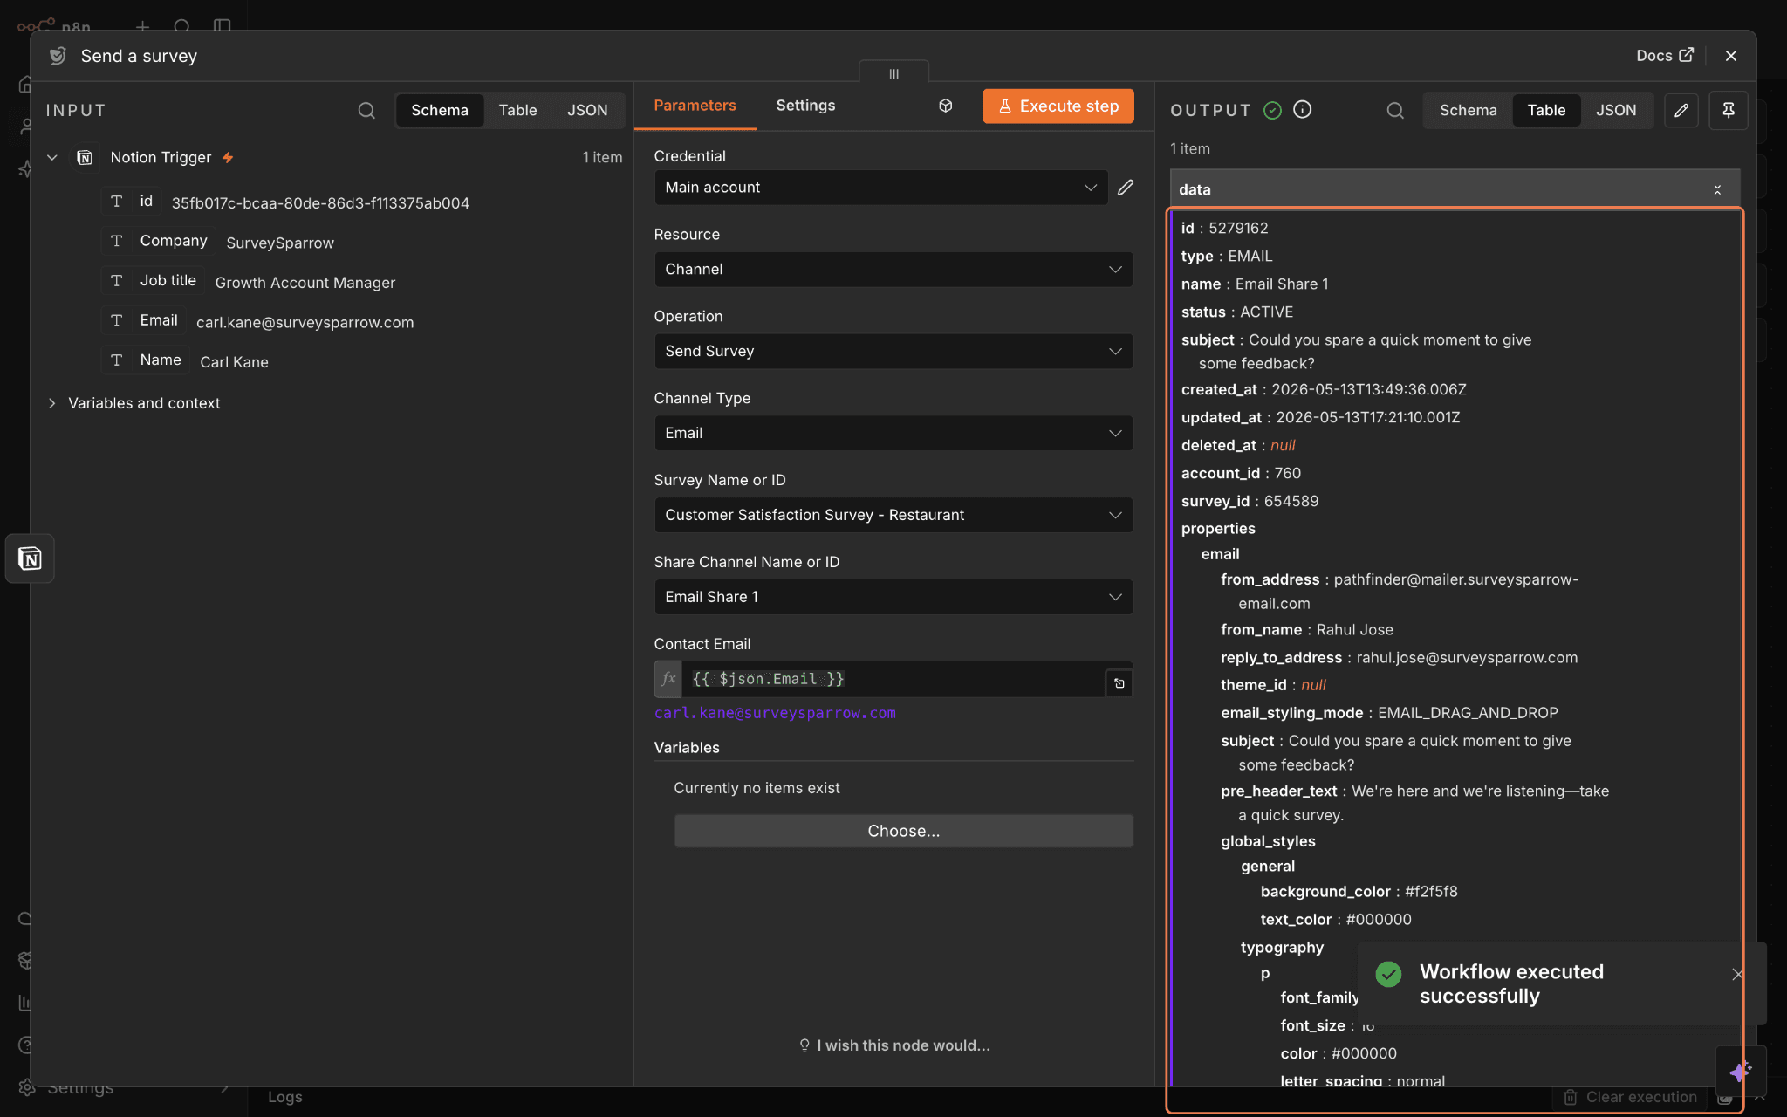The image size is (1787, 1117).
Task: Switch input view to JSON
Action: coord(587,110)
